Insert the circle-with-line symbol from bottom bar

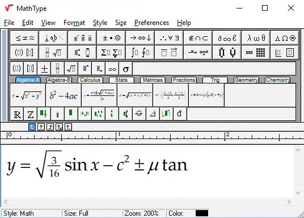pos(139,114)
